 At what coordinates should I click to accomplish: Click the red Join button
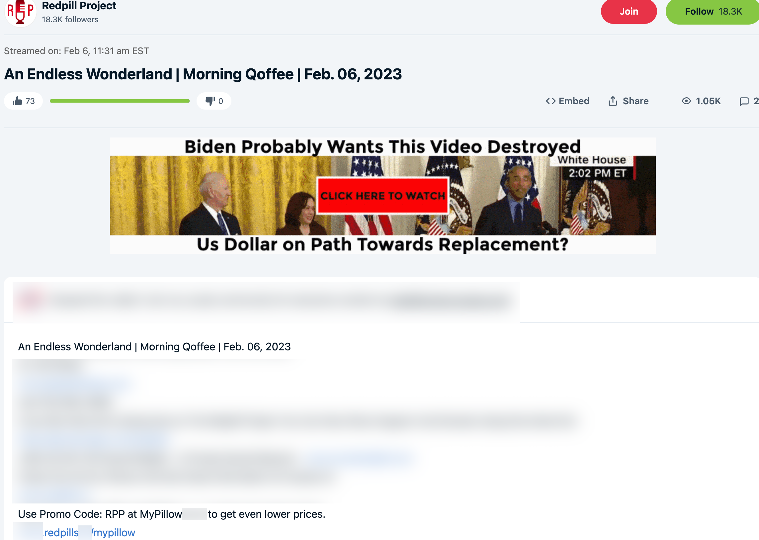628,11
